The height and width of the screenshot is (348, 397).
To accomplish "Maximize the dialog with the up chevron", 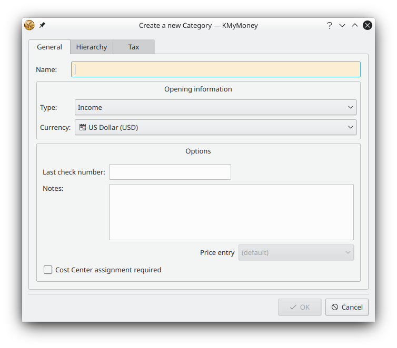I will [x=355, y=25].
